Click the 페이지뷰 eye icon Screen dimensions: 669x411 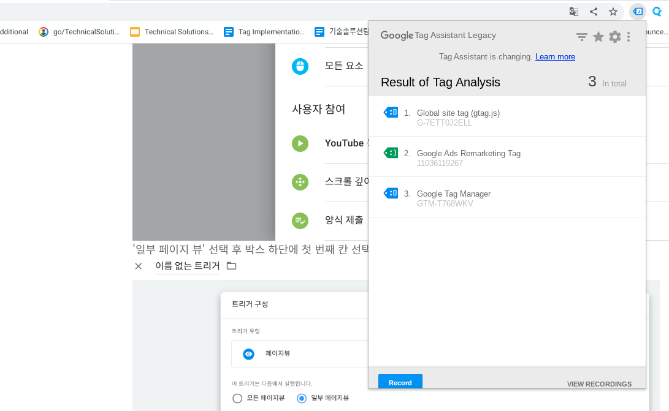click(x=248, y=354)
